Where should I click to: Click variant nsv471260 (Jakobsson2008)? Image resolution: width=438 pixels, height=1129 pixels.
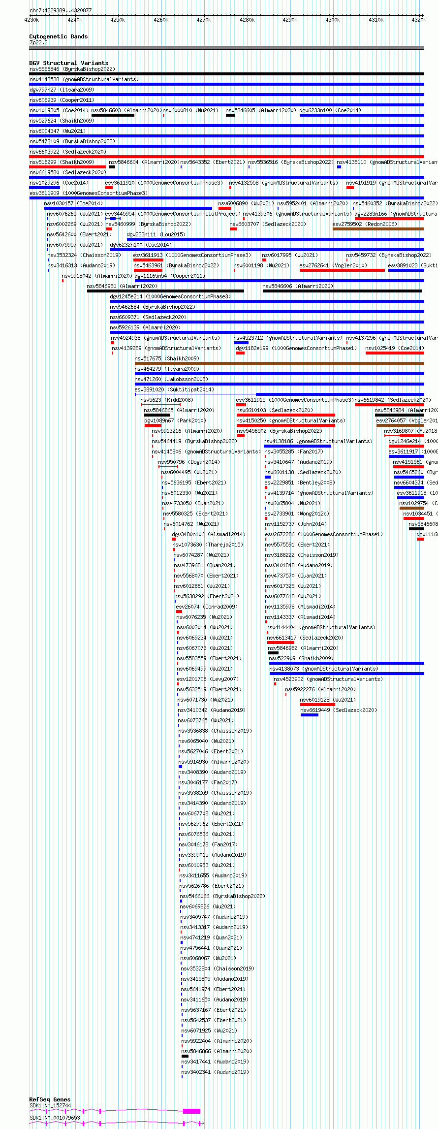coord(171,380)
